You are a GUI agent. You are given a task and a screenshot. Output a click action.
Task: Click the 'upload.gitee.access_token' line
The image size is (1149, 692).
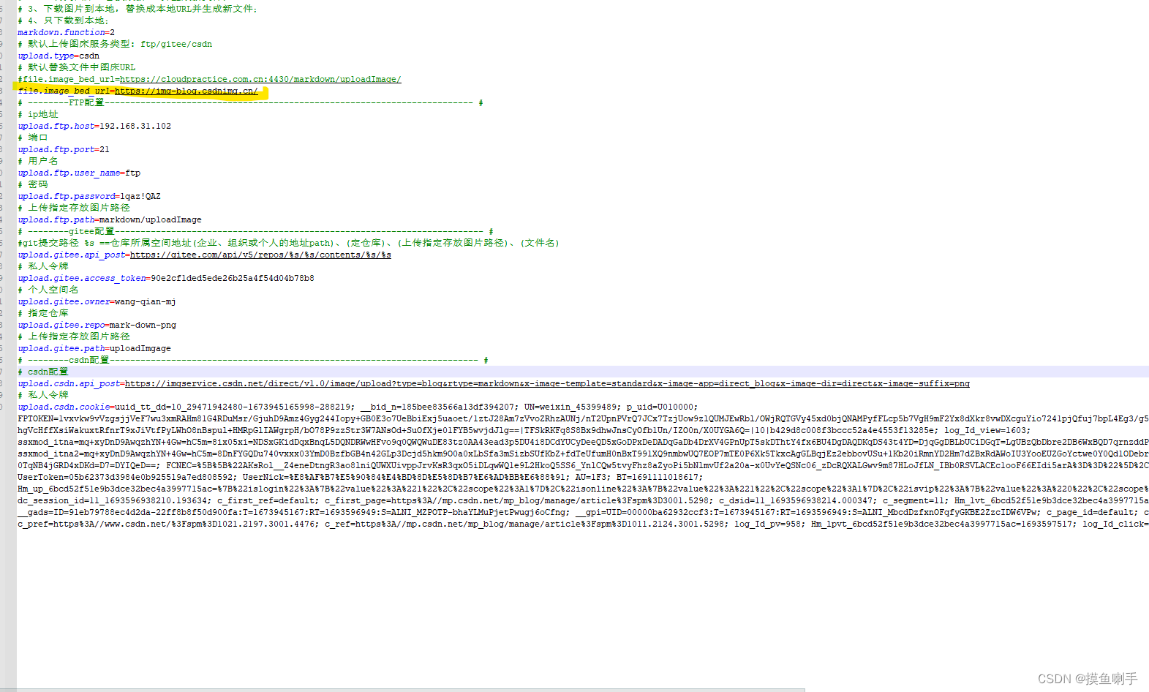(x=166, y=278)
